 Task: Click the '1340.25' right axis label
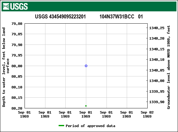pyautogui.click(x=157, y=28)
